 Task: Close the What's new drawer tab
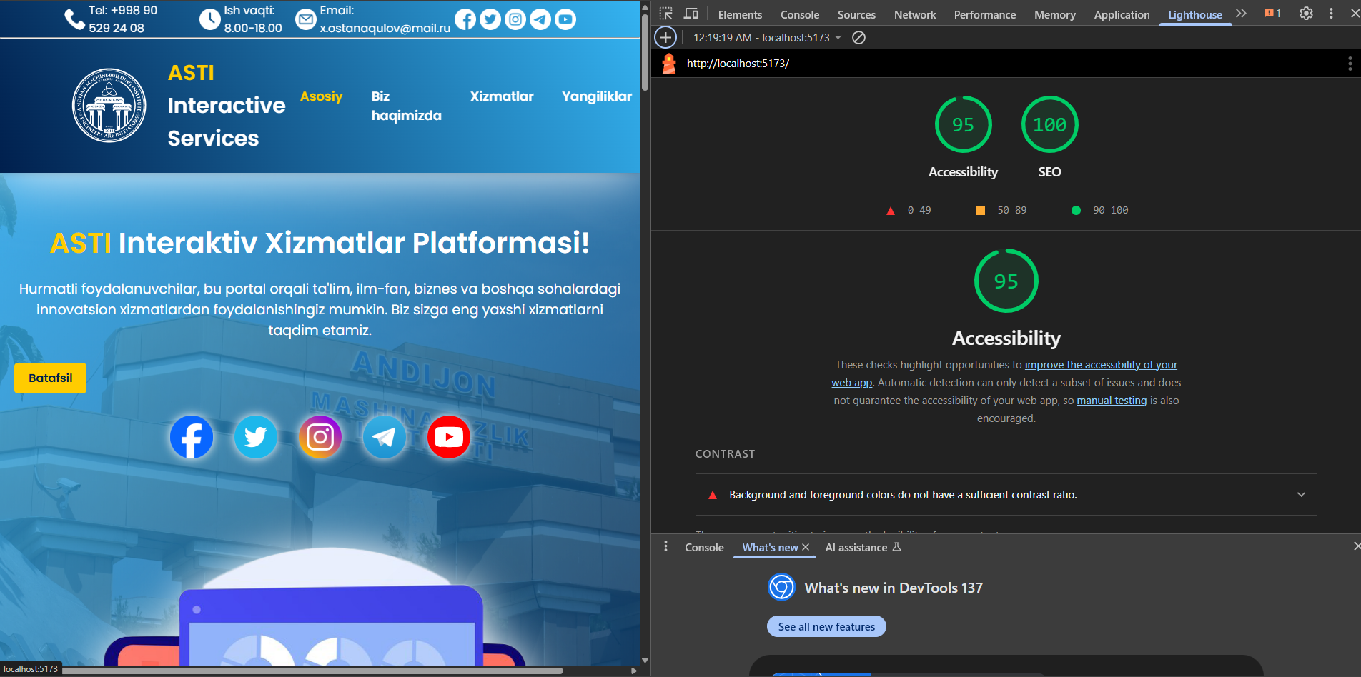[806, 547]
